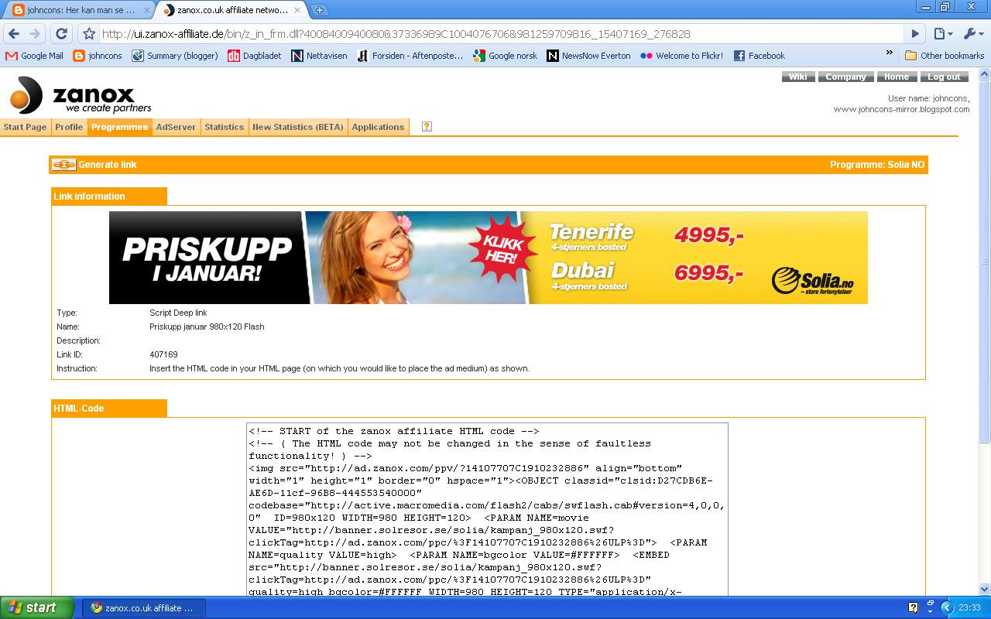
Task: Open the Google Mail bookmark
Action: [34, 56]
